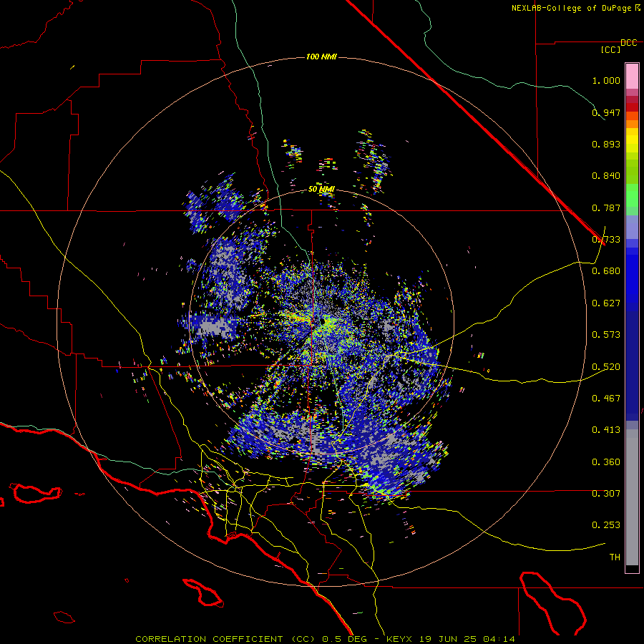Click the 0.467 scale value
The width and height of the screenshot is (644, 644).
[x=606, y=399]
